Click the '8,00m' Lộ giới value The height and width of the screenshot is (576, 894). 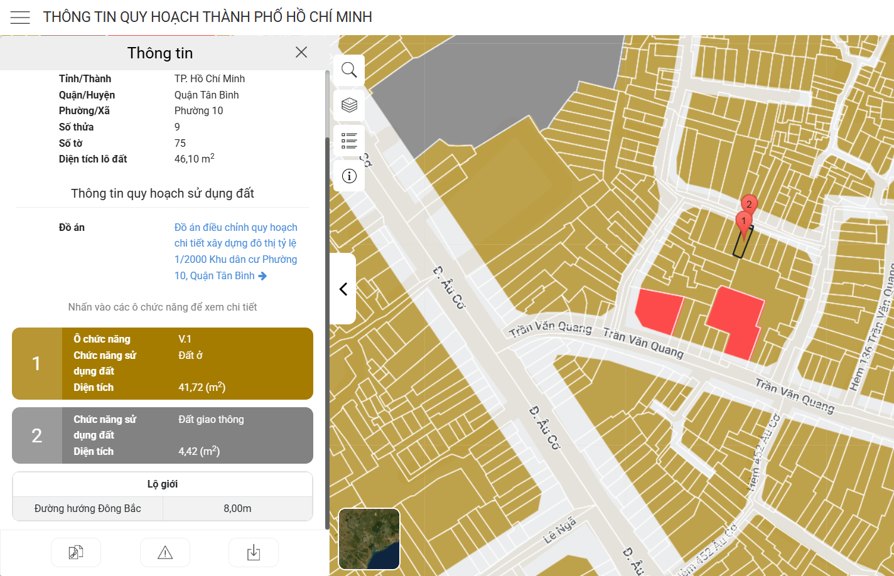pyautogui.click(x=237, y=508)
